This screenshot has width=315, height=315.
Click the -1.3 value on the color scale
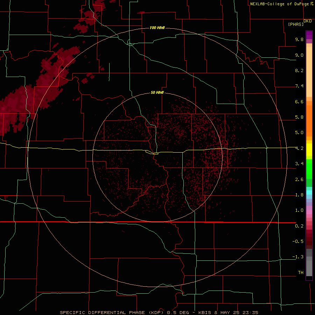298,257
